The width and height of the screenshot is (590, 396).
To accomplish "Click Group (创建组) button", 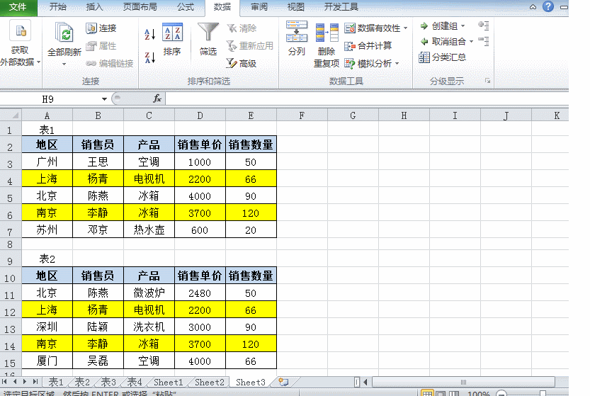I will 439,26.
